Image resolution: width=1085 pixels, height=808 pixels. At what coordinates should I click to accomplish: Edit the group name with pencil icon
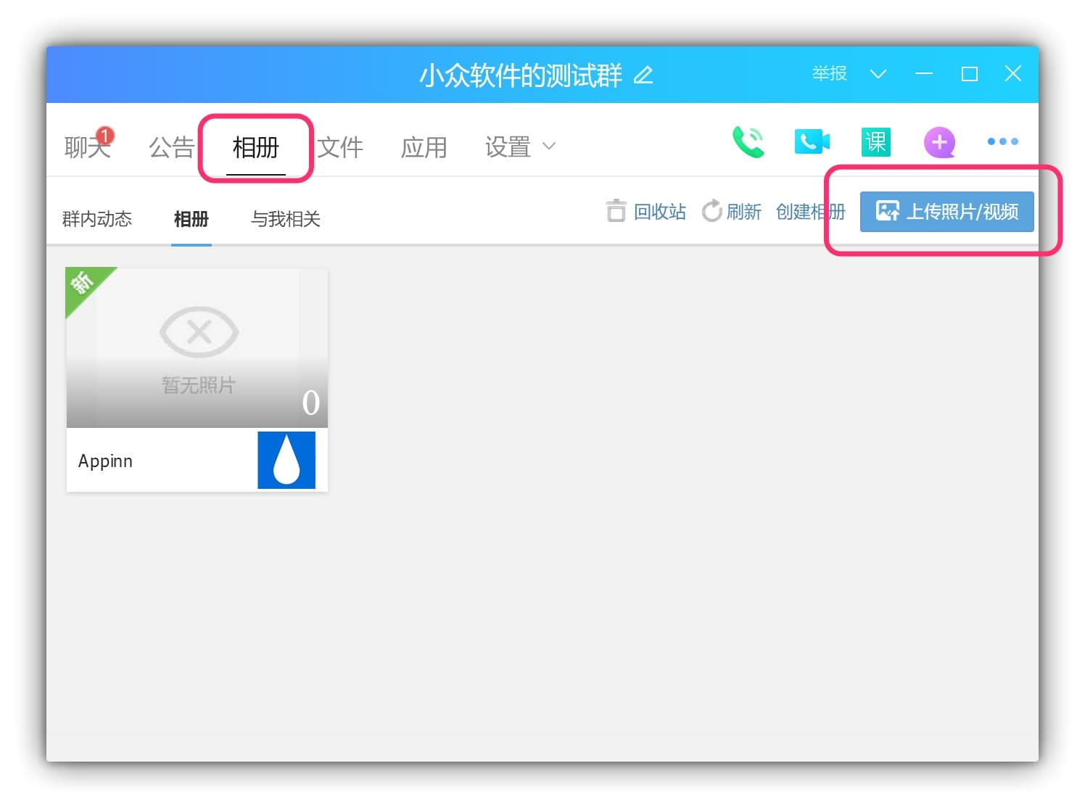click(643, 75)
